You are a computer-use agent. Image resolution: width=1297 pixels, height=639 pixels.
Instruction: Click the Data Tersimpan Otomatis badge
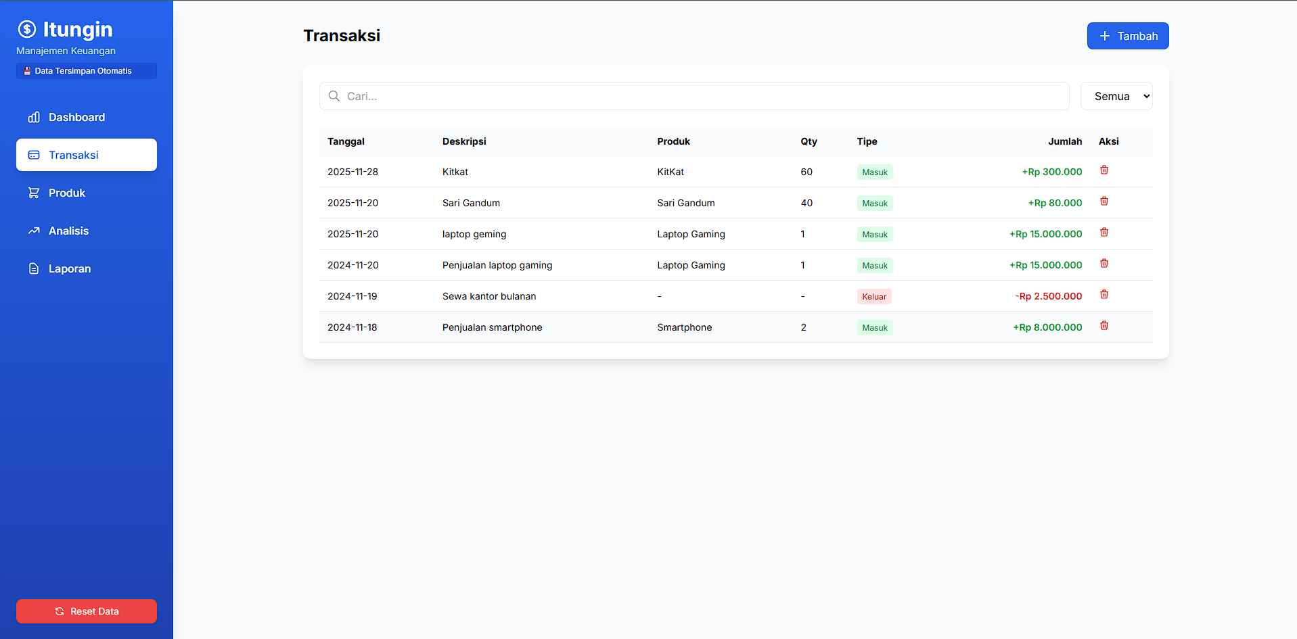tap(86, 70)
